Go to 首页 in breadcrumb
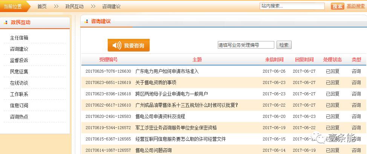 [x=42, y=7]
